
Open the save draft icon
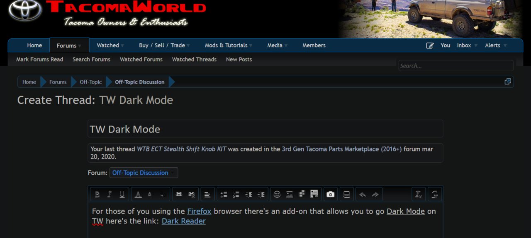click(x=347, y=194)
